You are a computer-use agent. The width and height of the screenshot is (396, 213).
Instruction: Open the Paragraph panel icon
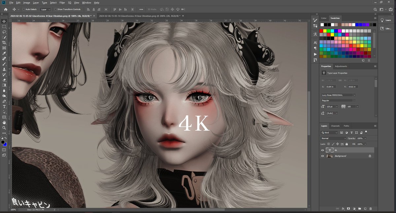pos(315,48)
